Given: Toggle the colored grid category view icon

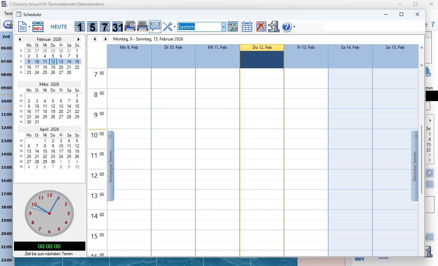Looking at the screenshot, I should [233, 27].
